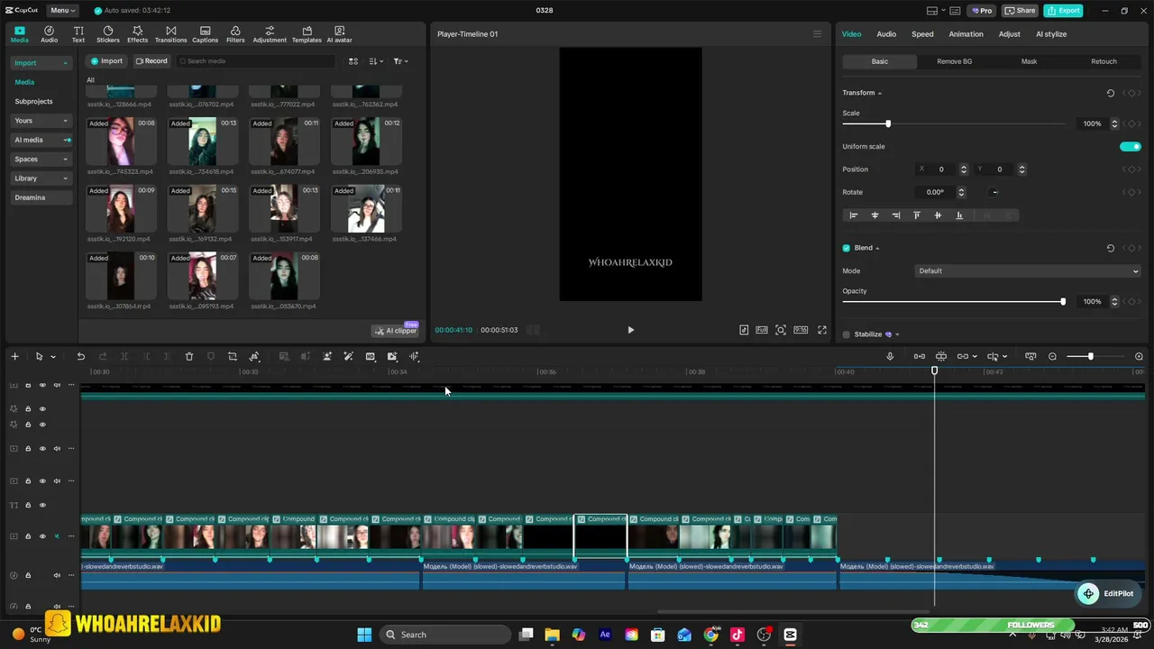Click the Share button

[1021, 11]
